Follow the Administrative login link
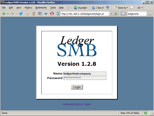Viewport: 154px width, 116px height. point(77,104)
